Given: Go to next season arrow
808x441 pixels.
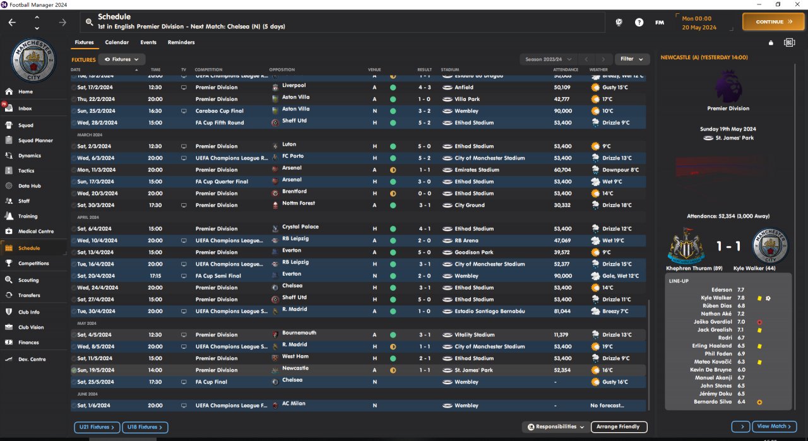Looking at the screenshot, I should pos(604,59).
